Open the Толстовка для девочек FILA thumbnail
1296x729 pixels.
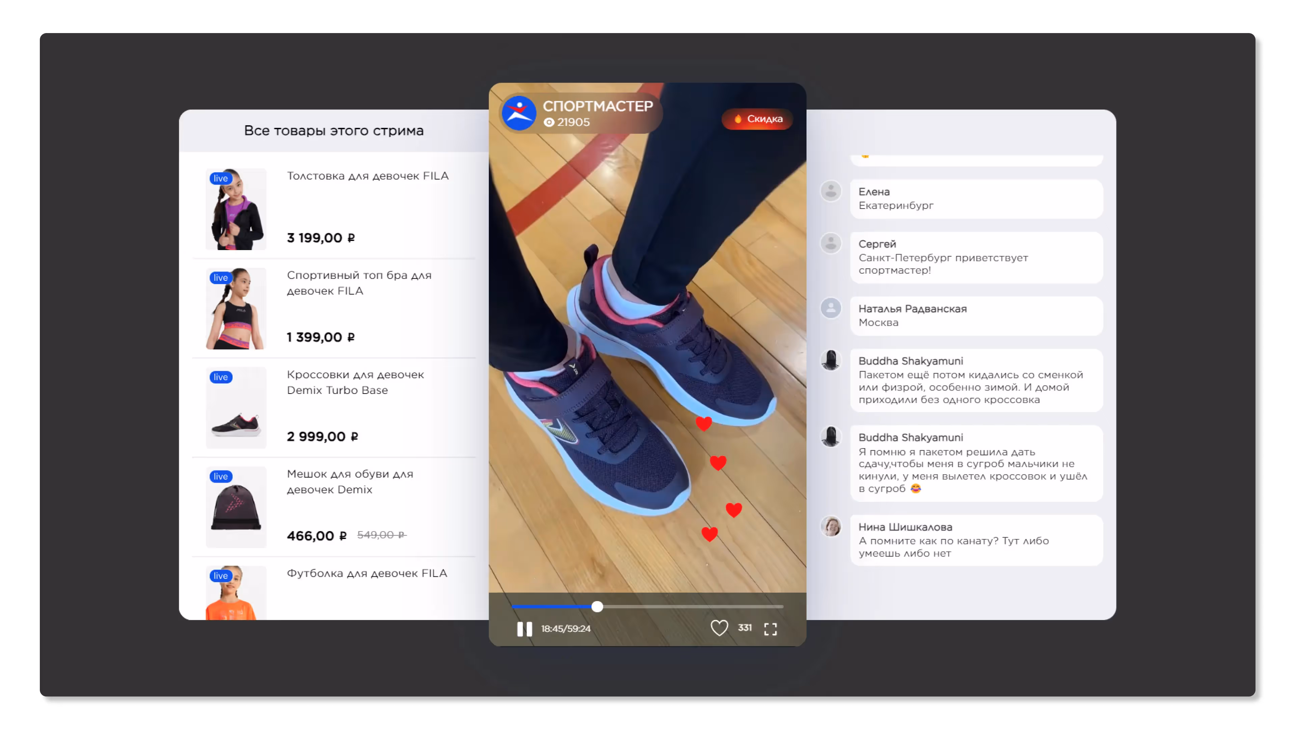[x=236, y=209]
